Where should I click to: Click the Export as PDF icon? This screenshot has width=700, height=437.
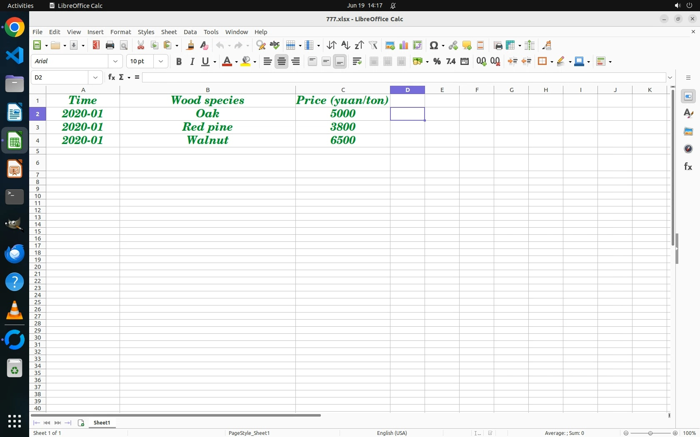pyautogui.click(x=96, y=45)
